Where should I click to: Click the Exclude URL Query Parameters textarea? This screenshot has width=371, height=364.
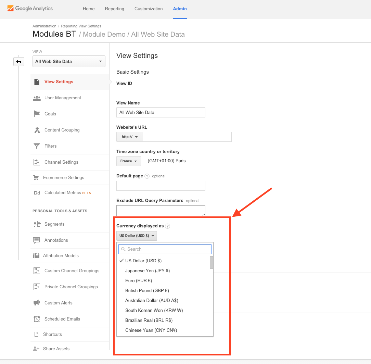(161, 211)
